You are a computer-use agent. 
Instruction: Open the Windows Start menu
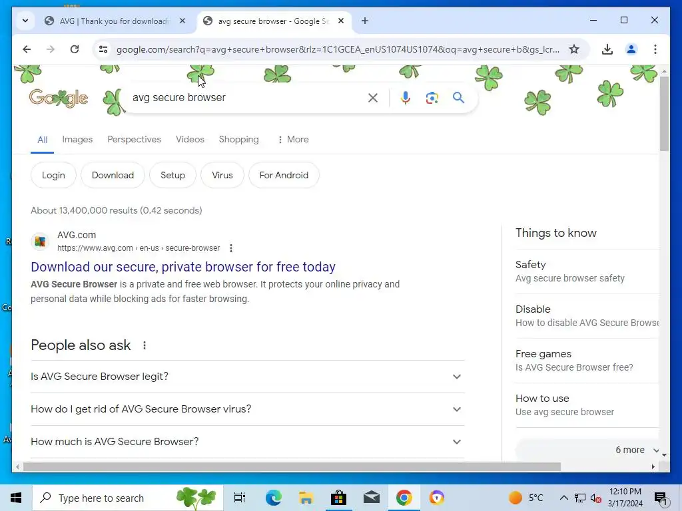16,498
